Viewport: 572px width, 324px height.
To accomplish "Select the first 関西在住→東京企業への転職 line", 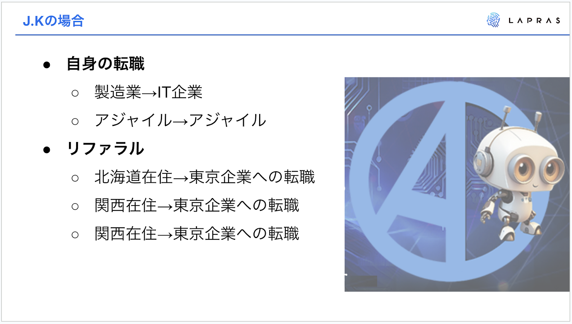I will (x=197, y=205).
